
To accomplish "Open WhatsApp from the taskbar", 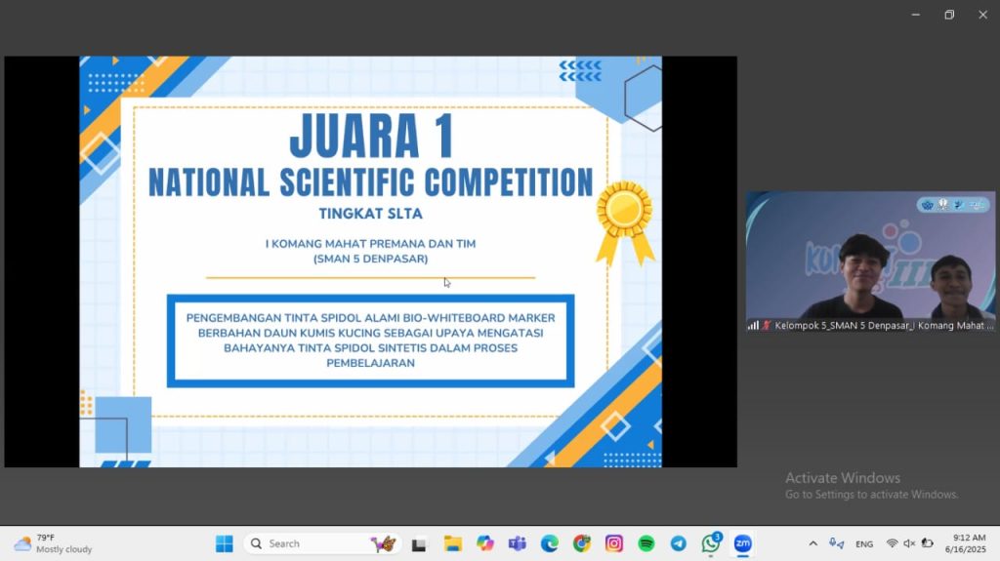I will pos(710,543).
